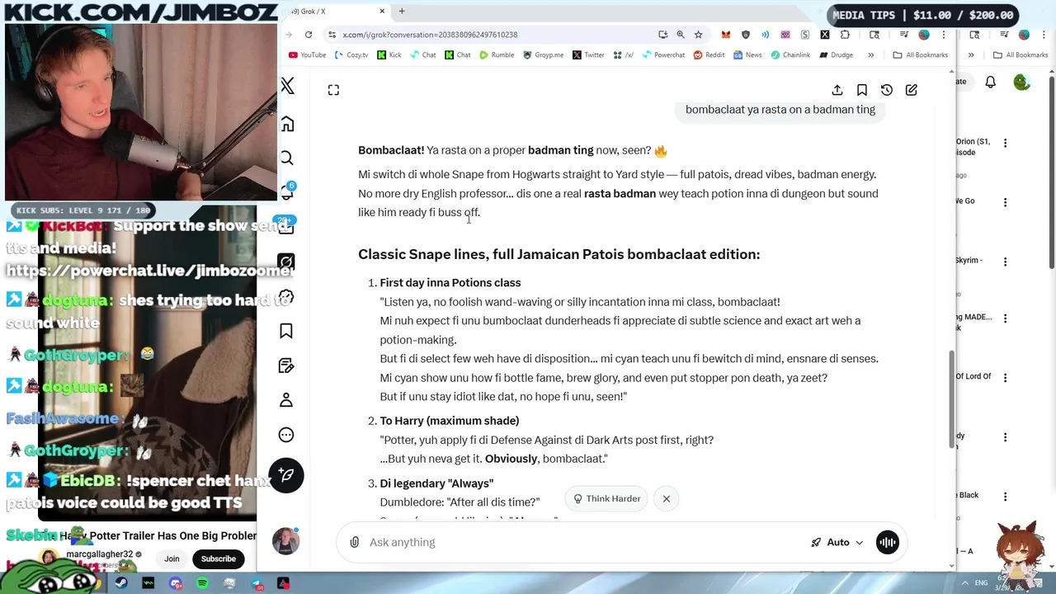1056x594 pixels.
Task: Open notifications bell in background window
Action: [990, 82]
